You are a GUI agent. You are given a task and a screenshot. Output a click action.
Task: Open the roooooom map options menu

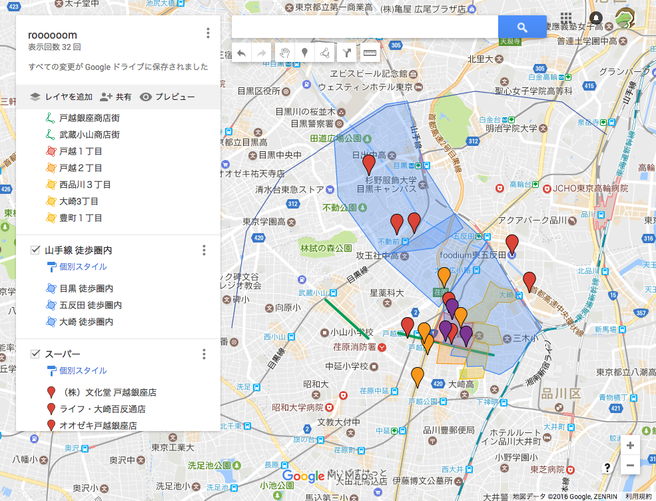tap(208, 33)
